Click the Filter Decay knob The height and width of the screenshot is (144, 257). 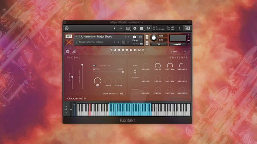click(x=158, y=77)
